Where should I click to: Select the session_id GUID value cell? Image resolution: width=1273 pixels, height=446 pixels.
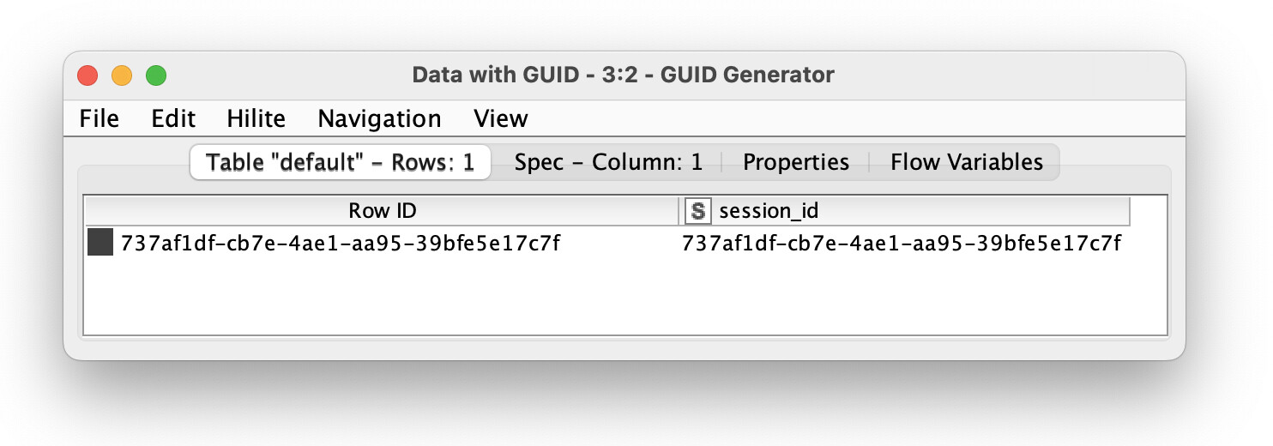901,244
